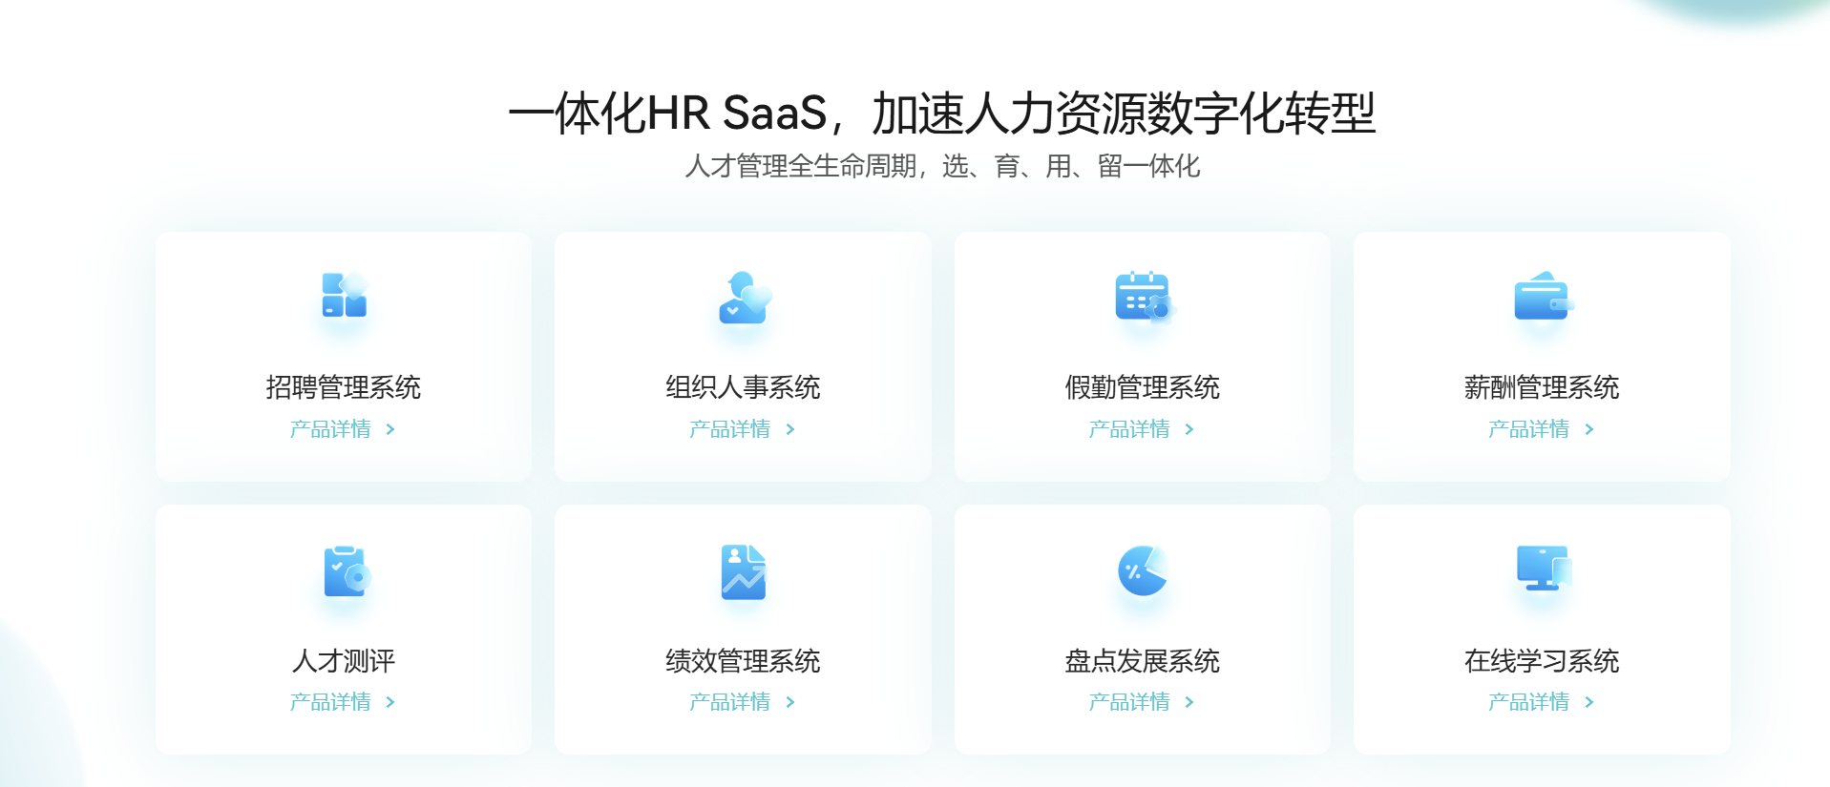Click the 薪酬管理系统 wallet icon
The height and width of the screenshot is (787, 1830).
click(1543, 297)
